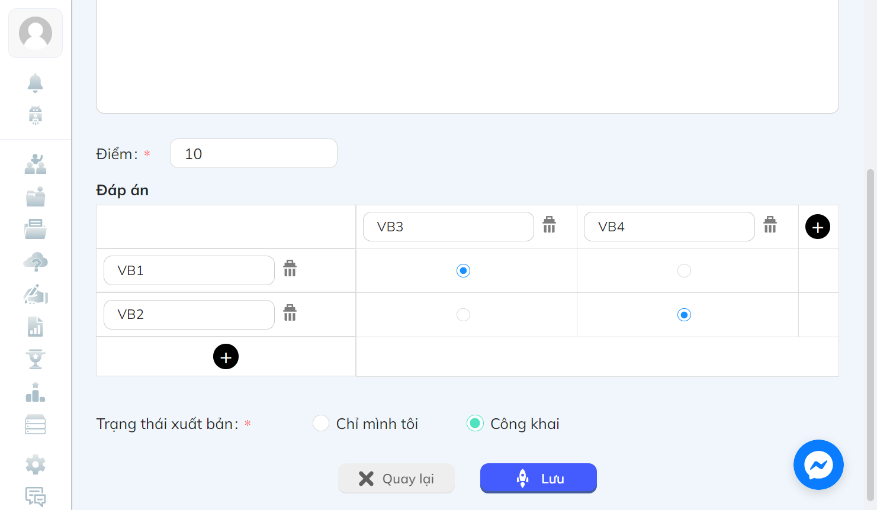This screenshot has height=510, width=877.
Task: Edit the VB3 column header field
Action: 448,227
